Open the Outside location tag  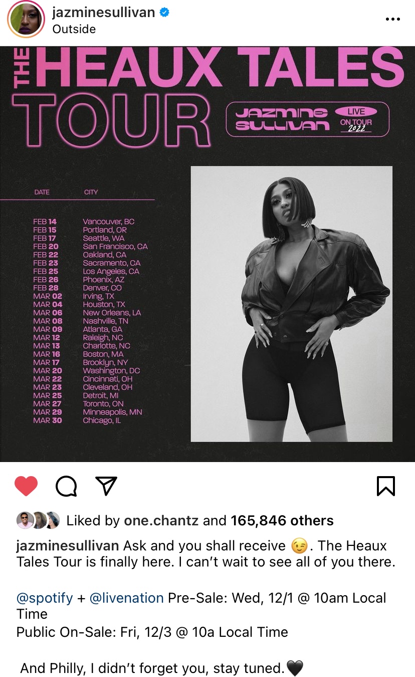(74, 29)
